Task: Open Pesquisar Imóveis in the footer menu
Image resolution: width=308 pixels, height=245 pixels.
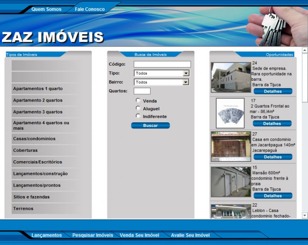Action: coord(93,235)
